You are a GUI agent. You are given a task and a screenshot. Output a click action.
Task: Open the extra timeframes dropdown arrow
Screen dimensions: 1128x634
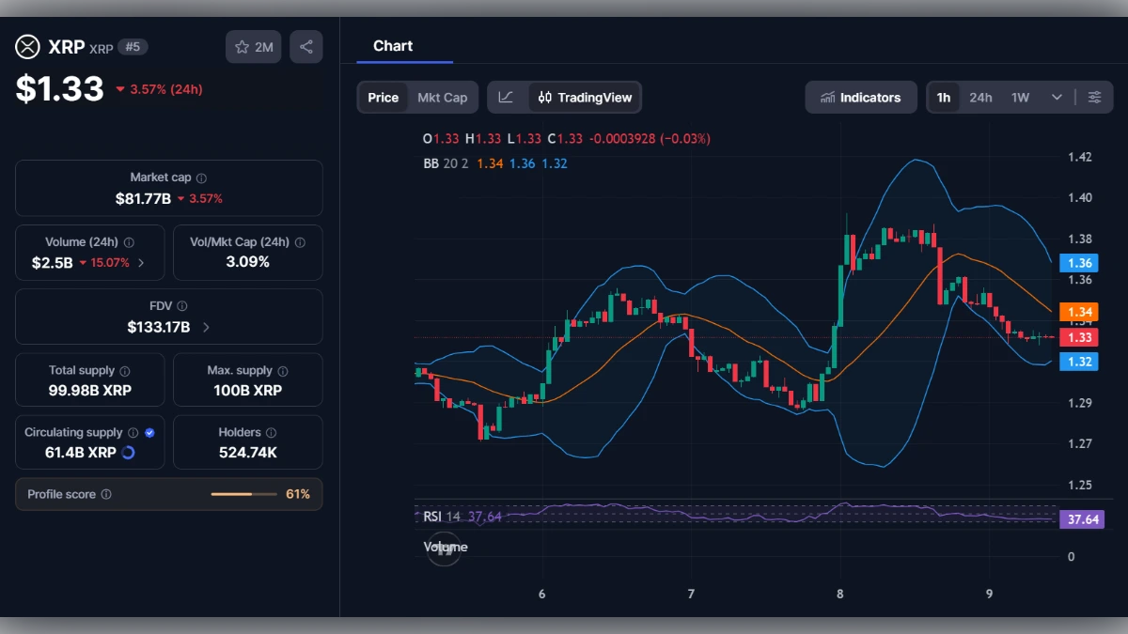tap(1056, 97)
